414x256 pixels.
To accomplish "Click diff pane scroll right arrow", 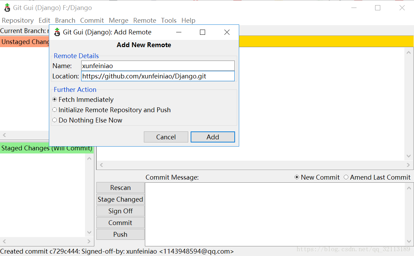I will point(408,165).
